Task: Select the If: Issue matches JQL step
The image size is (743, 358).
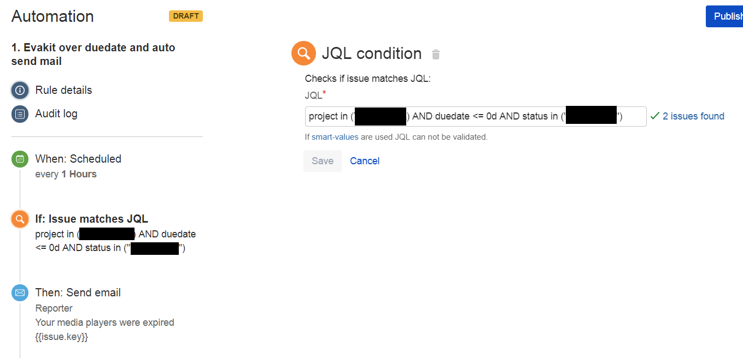Action: (x=92, y=219)
